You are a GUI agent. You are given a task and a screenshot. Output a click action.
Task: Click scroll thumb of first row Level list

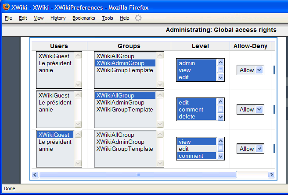point(220,70)
